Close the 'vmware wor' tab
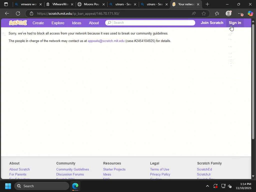The image size is (256, 192). (41, 4)
